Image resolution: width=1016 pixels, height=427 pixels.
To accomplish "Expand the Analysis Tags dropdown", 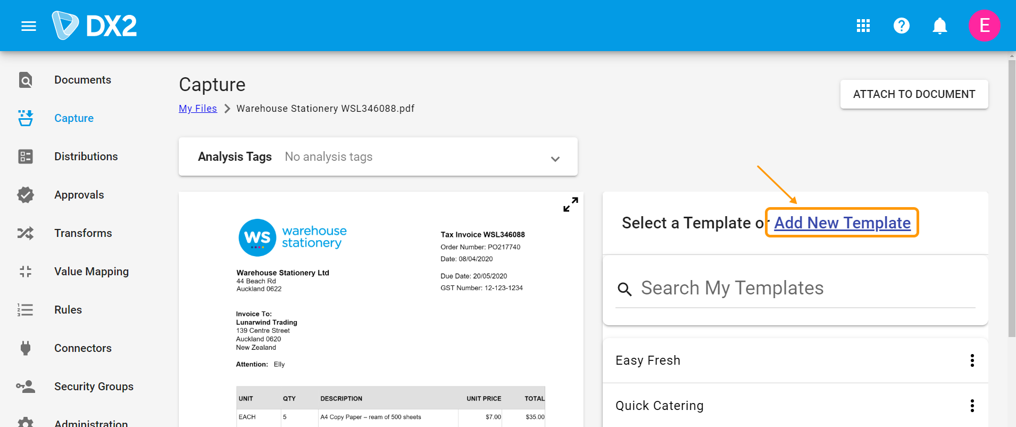I will 555,159.
